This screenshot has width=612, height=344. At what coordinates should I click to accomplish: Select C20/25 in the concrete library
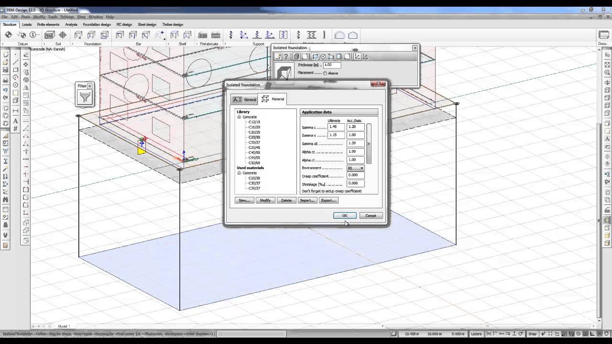pyautogui.click(x=254, y=132)
